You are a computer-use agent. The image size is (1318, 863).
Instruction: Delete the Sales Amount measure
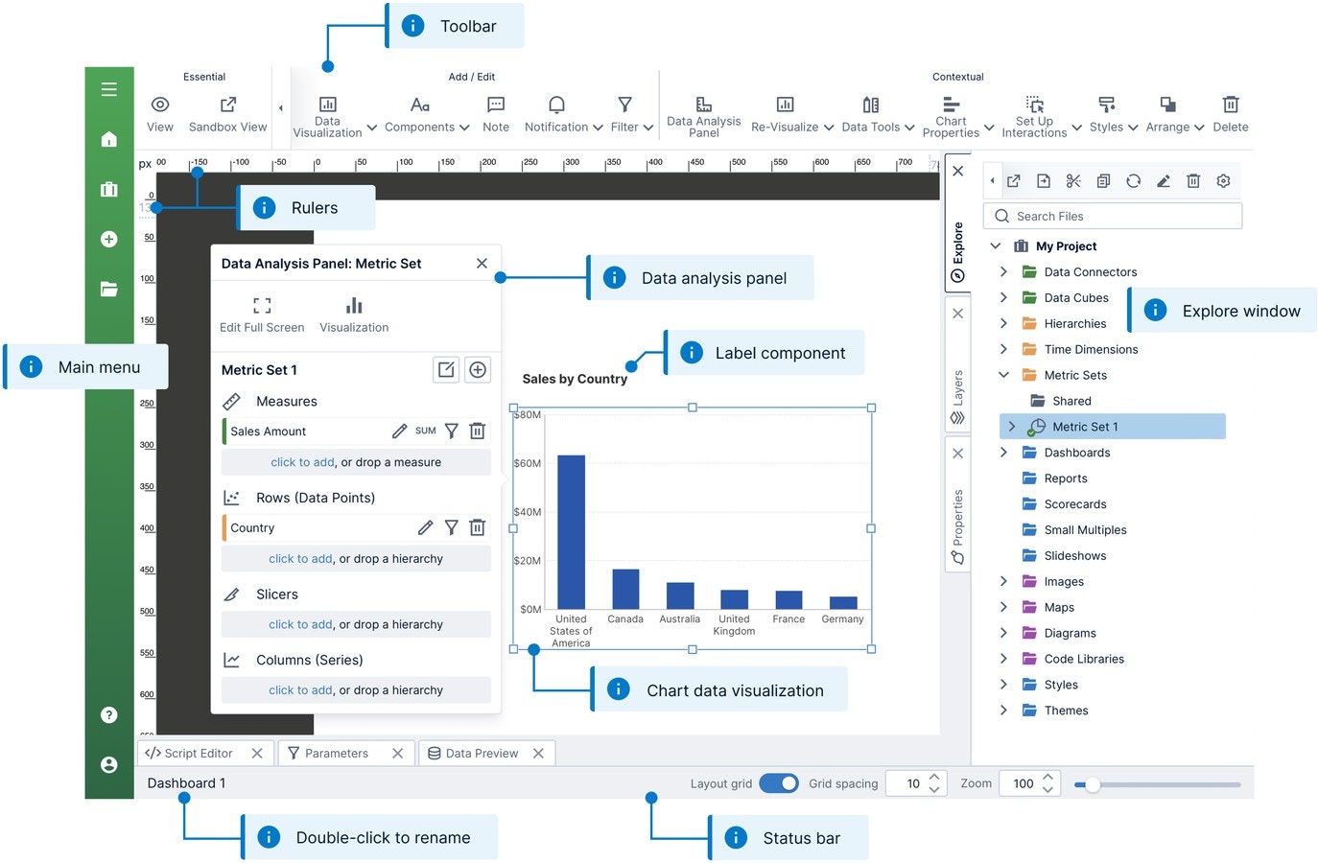[x=478, y=431]
